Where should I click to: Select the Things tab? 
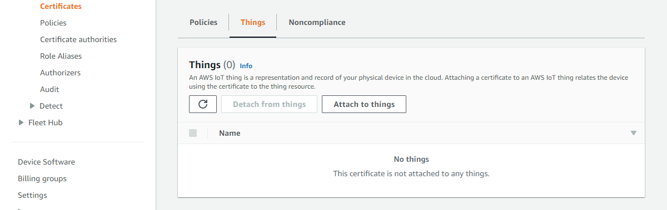coord(253,23)
